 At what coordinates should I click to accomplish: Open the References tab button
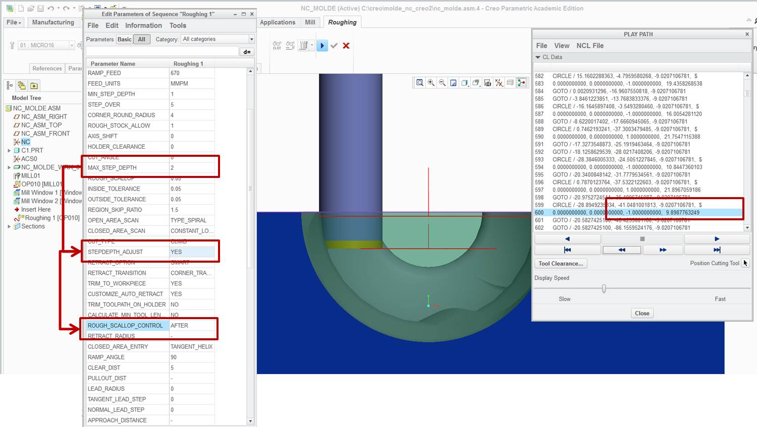(47, 68)
